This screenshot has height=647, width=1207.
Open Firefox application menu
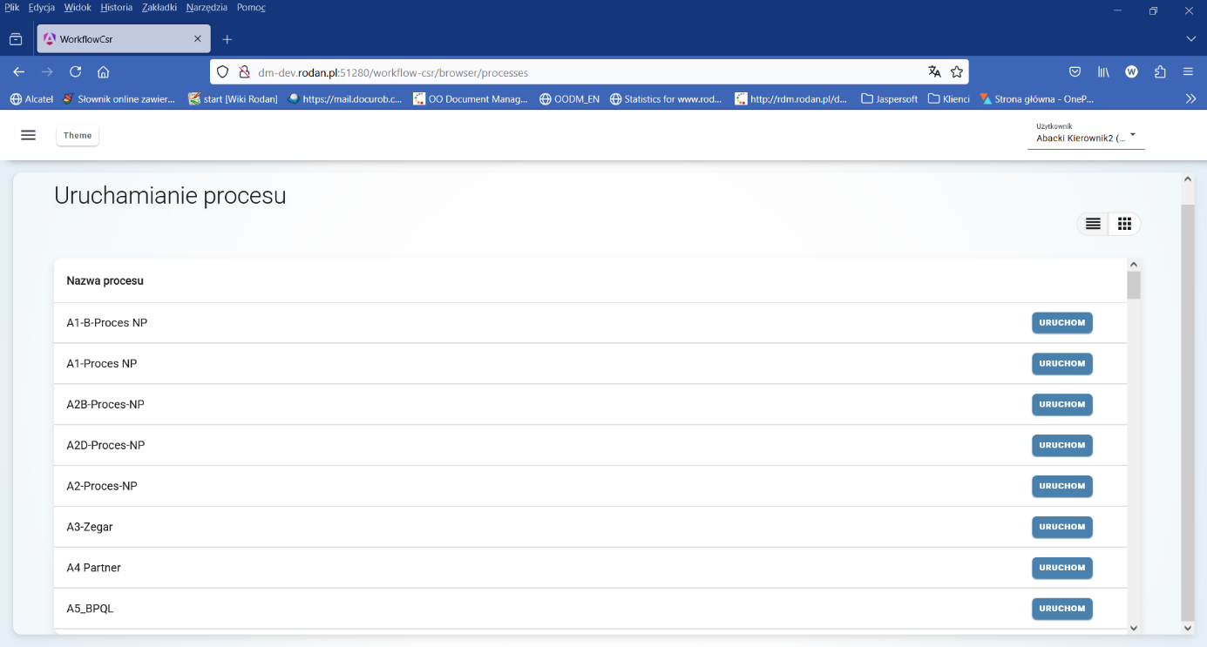[x=1188, y=72]
